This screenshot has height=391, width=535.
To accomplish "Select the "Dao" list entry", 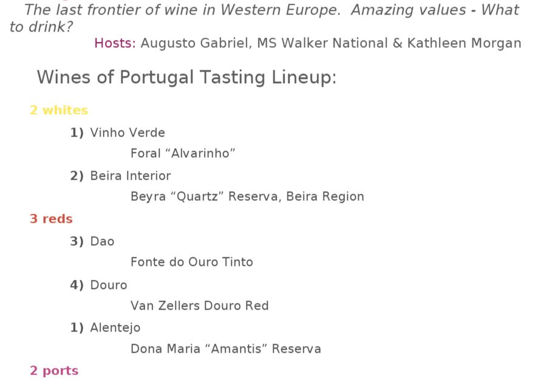I will 102,242.
